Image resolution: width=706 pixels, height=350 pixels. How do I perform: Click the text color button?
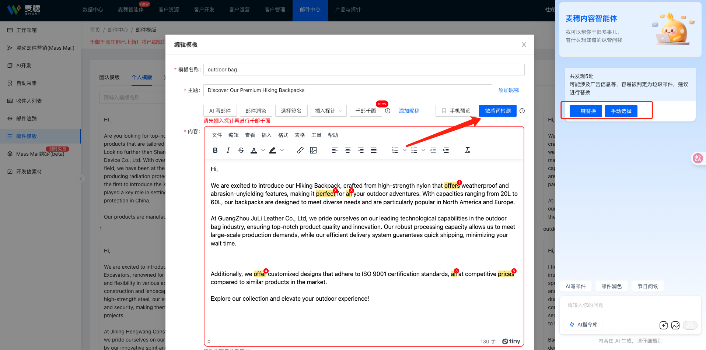254,150
